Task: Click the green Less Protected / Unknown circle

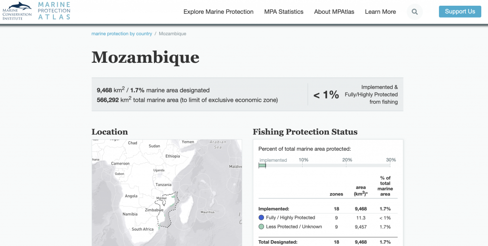Action: 261,226
